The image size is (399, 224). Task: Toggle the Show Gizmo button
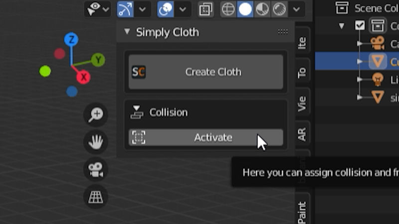126,9
